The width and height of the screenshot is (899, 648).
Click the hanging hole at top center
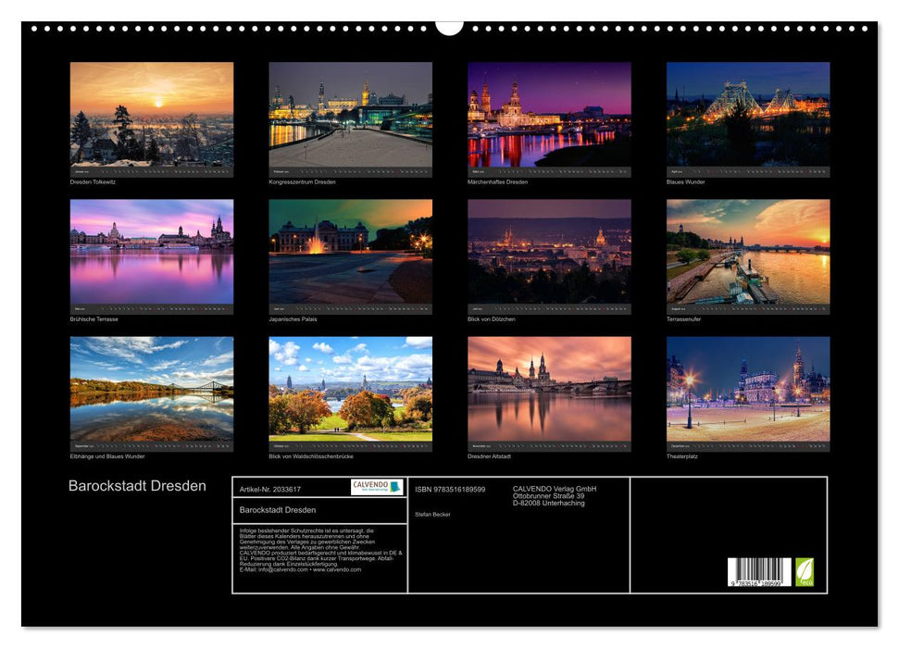(450, 25)
